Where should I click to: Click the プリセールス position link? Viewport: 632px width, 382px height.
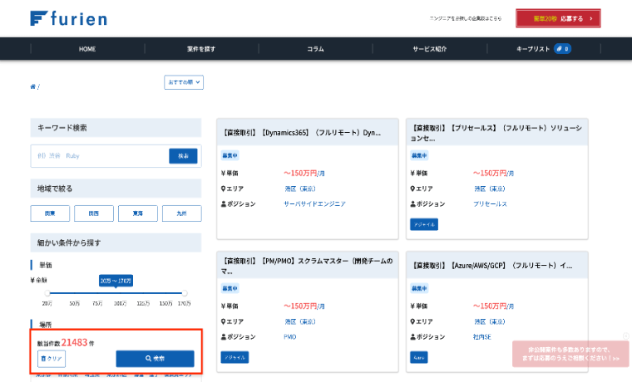(x=490, y=204)
